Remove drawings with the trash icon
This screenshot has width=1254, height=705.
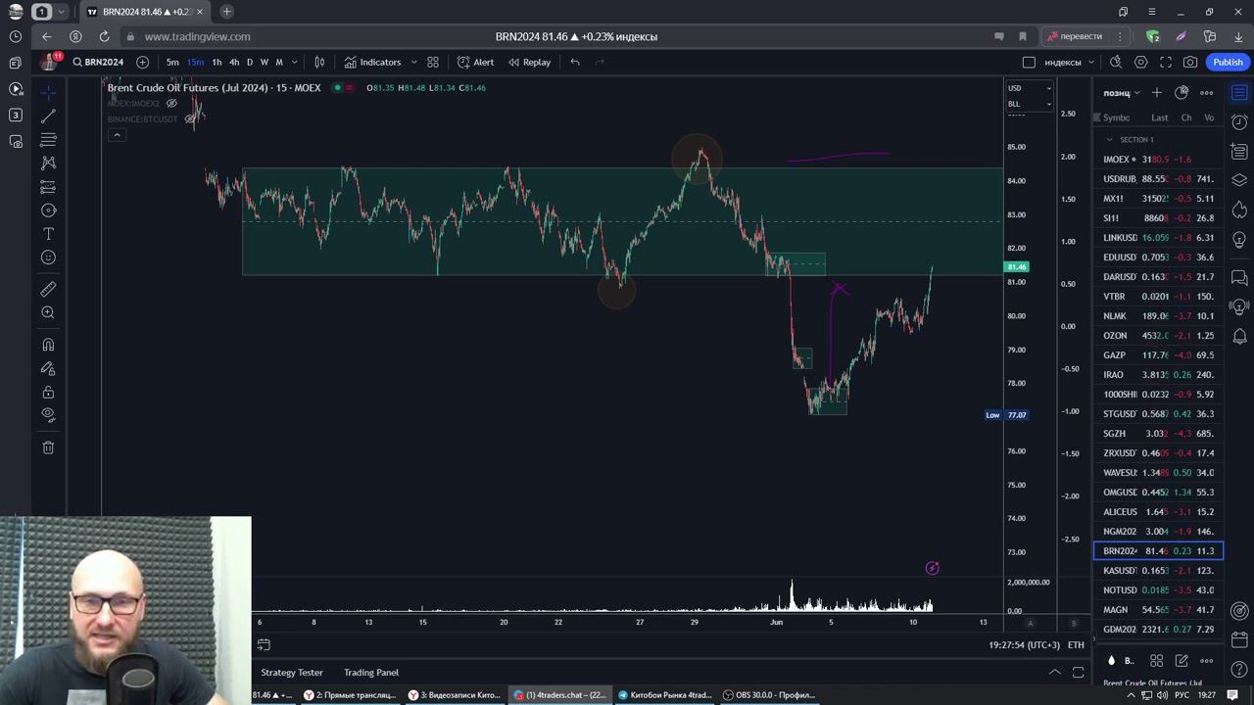48,447
